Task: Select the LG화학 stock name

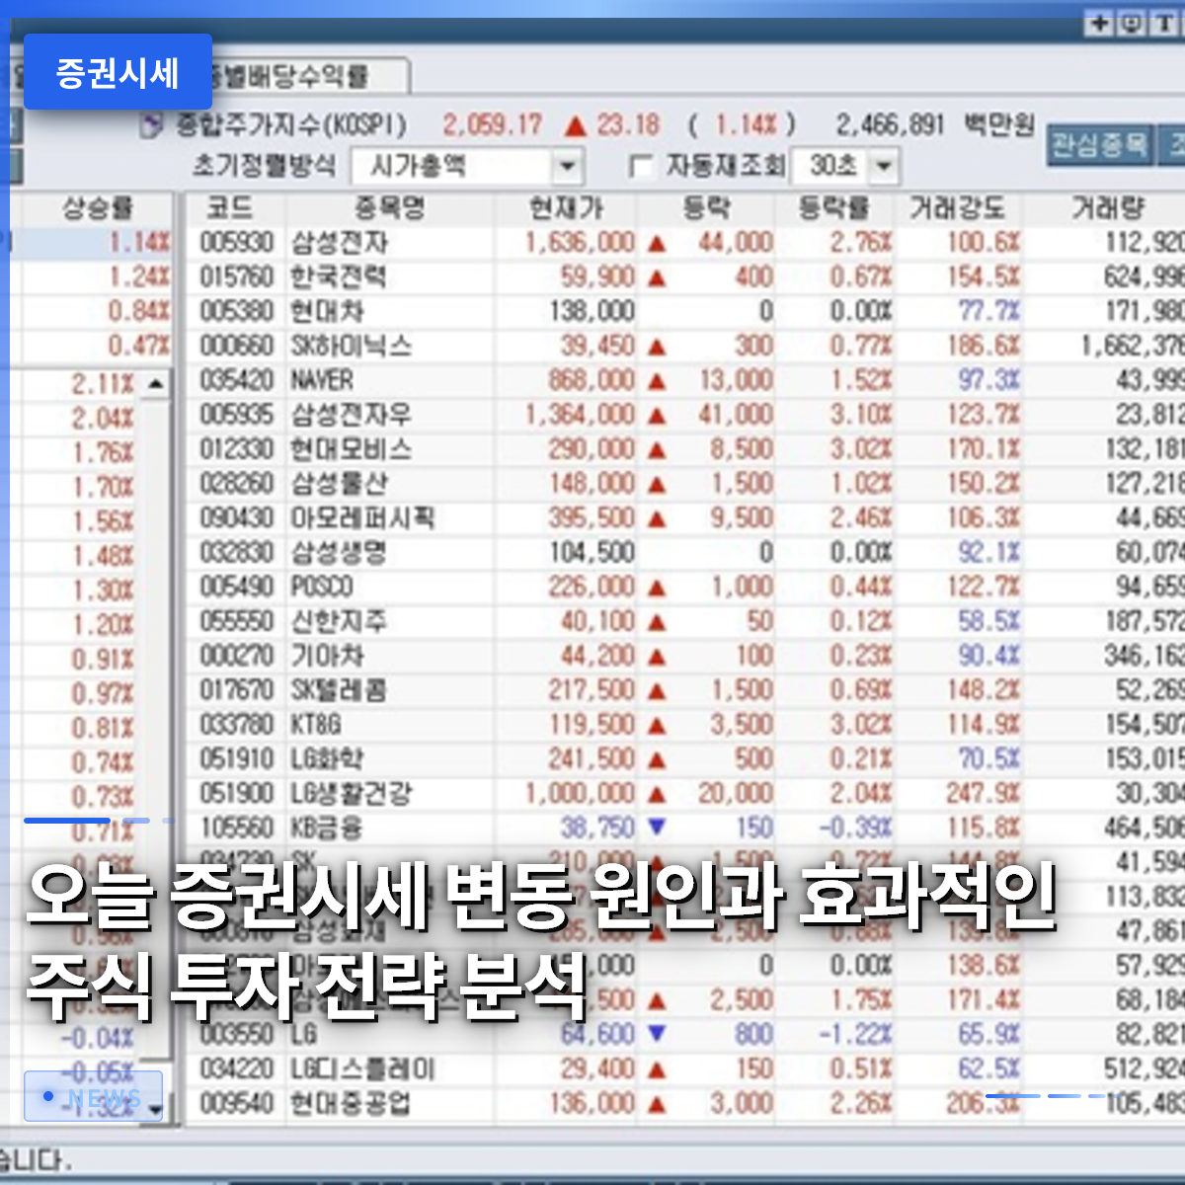Action: (x=327, y=759)
